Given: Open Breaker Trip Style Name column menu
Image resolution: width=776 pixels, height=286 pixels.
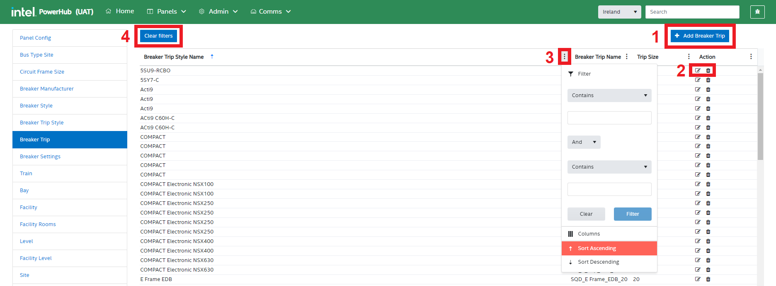Looking at the screenshot, I should [564, 57].
